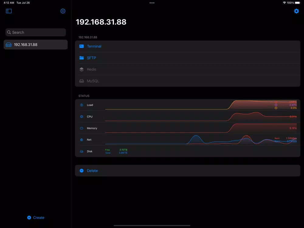Click the 3.10TB free value

(x=123, y=150)
